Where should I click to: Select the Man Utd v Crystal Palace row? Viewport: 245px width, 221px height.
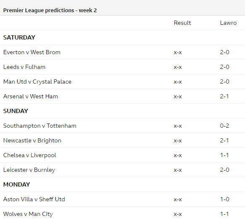coord(123,82)
